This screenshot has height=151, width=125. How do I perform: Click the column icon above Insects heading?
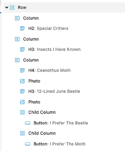tap(17, 39)
